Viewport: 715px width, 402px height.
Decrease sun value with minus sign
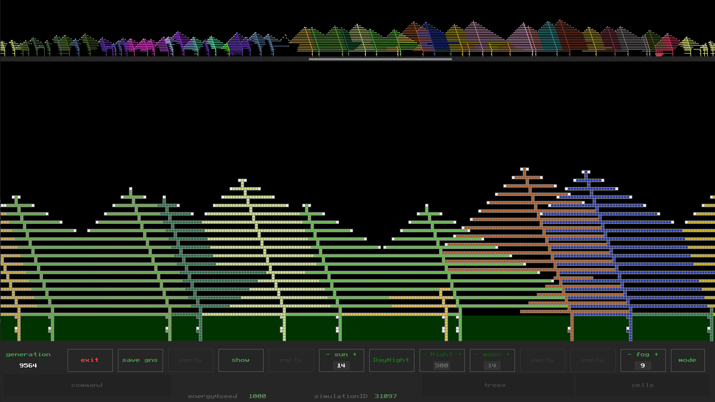click(x=327, y=354)
